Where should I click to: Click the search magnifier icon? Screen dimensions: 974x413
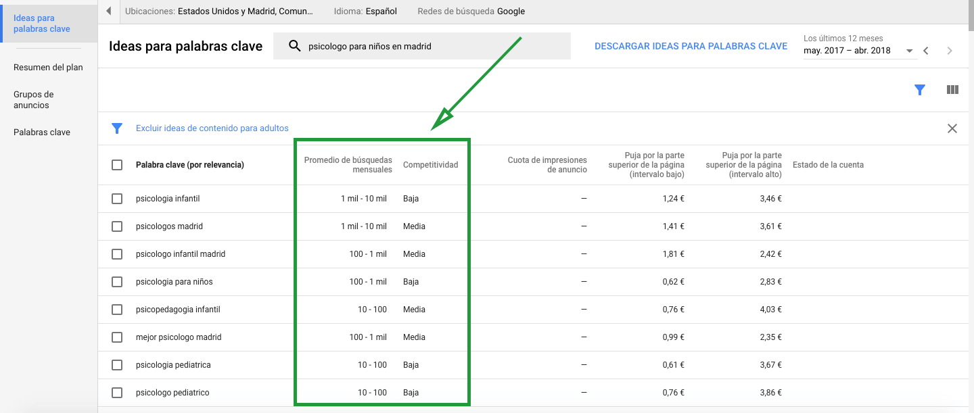click(x=294, y=46)
